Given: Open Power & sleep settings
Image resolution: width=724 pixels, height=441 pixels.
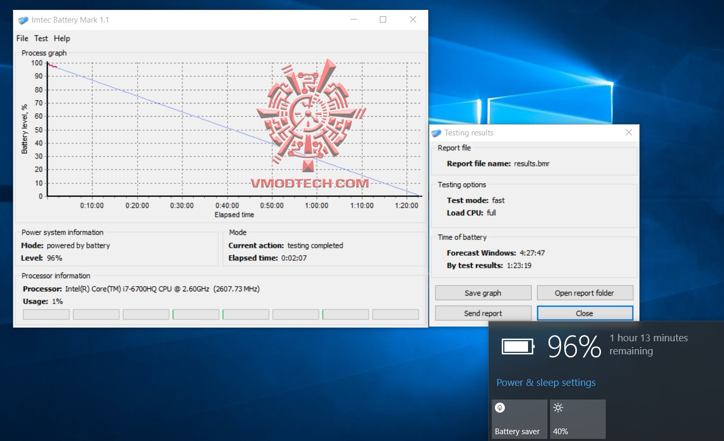Looking at the screenshot, I should pyautogui.click(x=545, y=382).
